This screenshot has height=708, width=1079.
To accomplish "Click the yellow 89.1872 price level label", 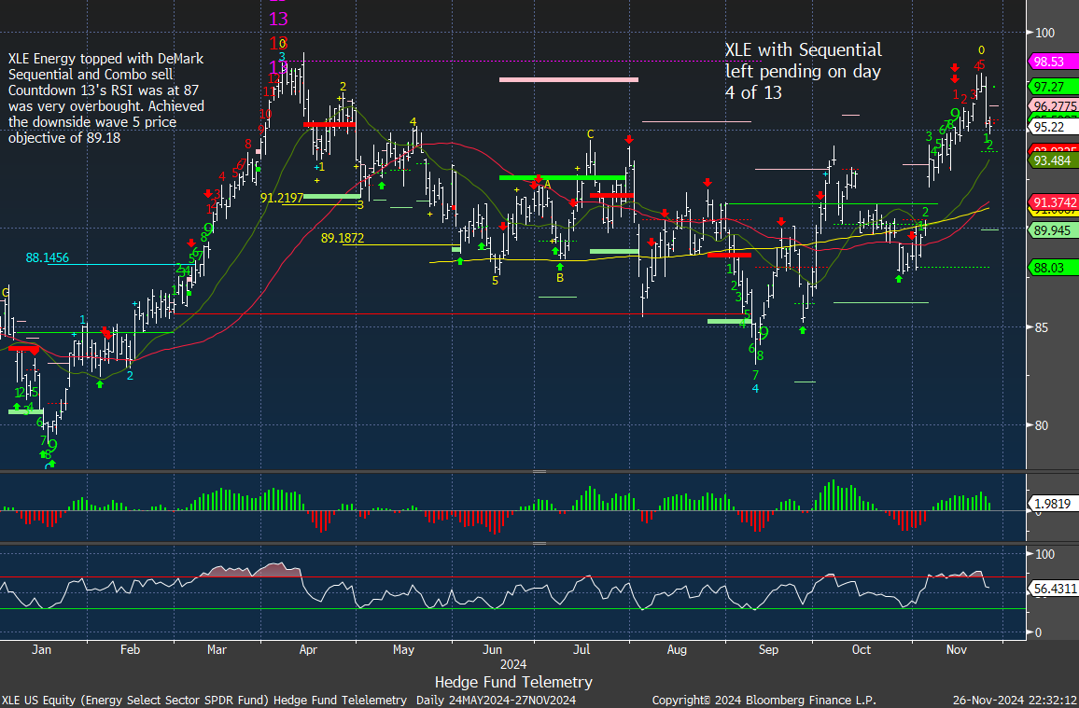I will [342, 239].
